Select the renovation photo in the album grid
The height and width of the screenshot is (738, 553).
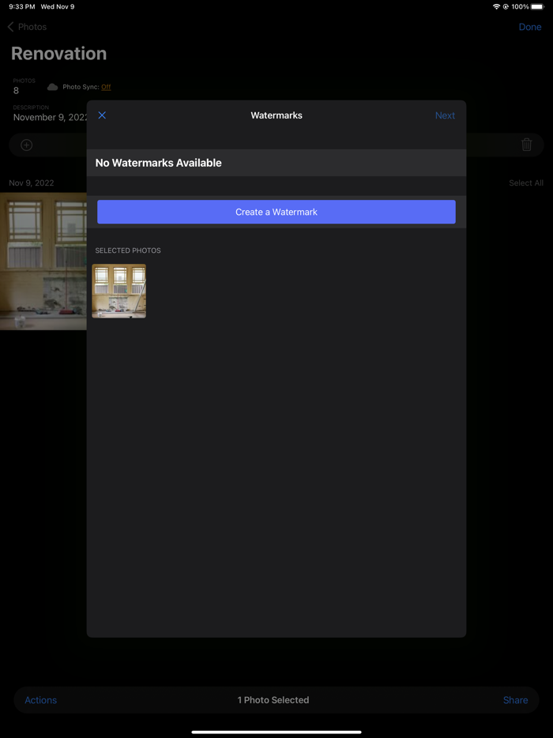coord(43,262)
